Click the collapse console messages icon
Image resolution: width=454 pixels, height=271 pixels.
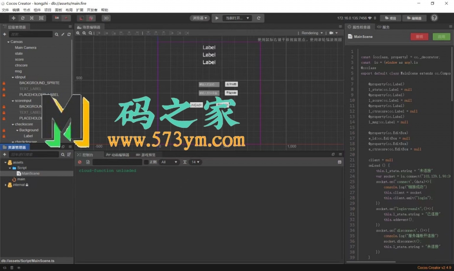point(340,162)
